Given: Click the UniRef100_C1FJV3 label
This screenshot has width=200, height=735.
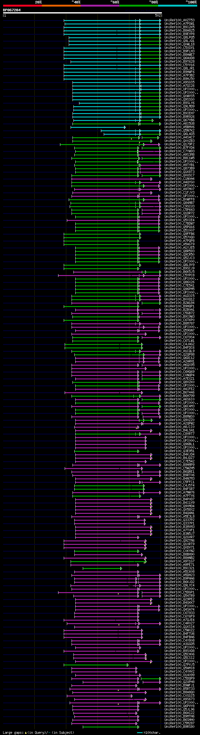Looking at the screenshot, I should (179, 192).
